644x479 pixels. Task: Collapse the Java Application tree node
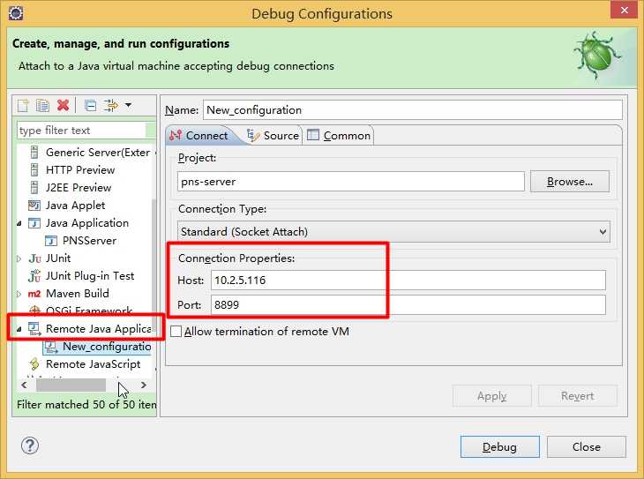pos(19,223)
